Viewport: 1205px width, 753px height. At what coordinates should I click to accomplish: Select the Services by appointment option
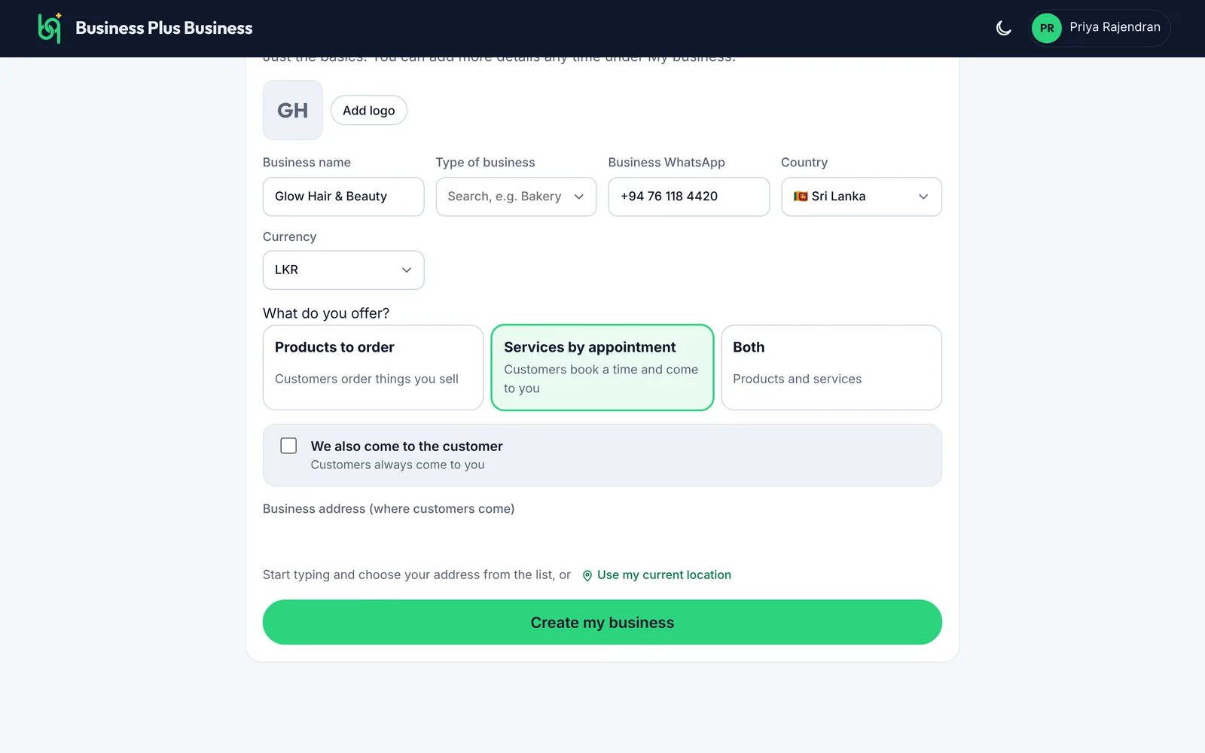pos(602,367)
